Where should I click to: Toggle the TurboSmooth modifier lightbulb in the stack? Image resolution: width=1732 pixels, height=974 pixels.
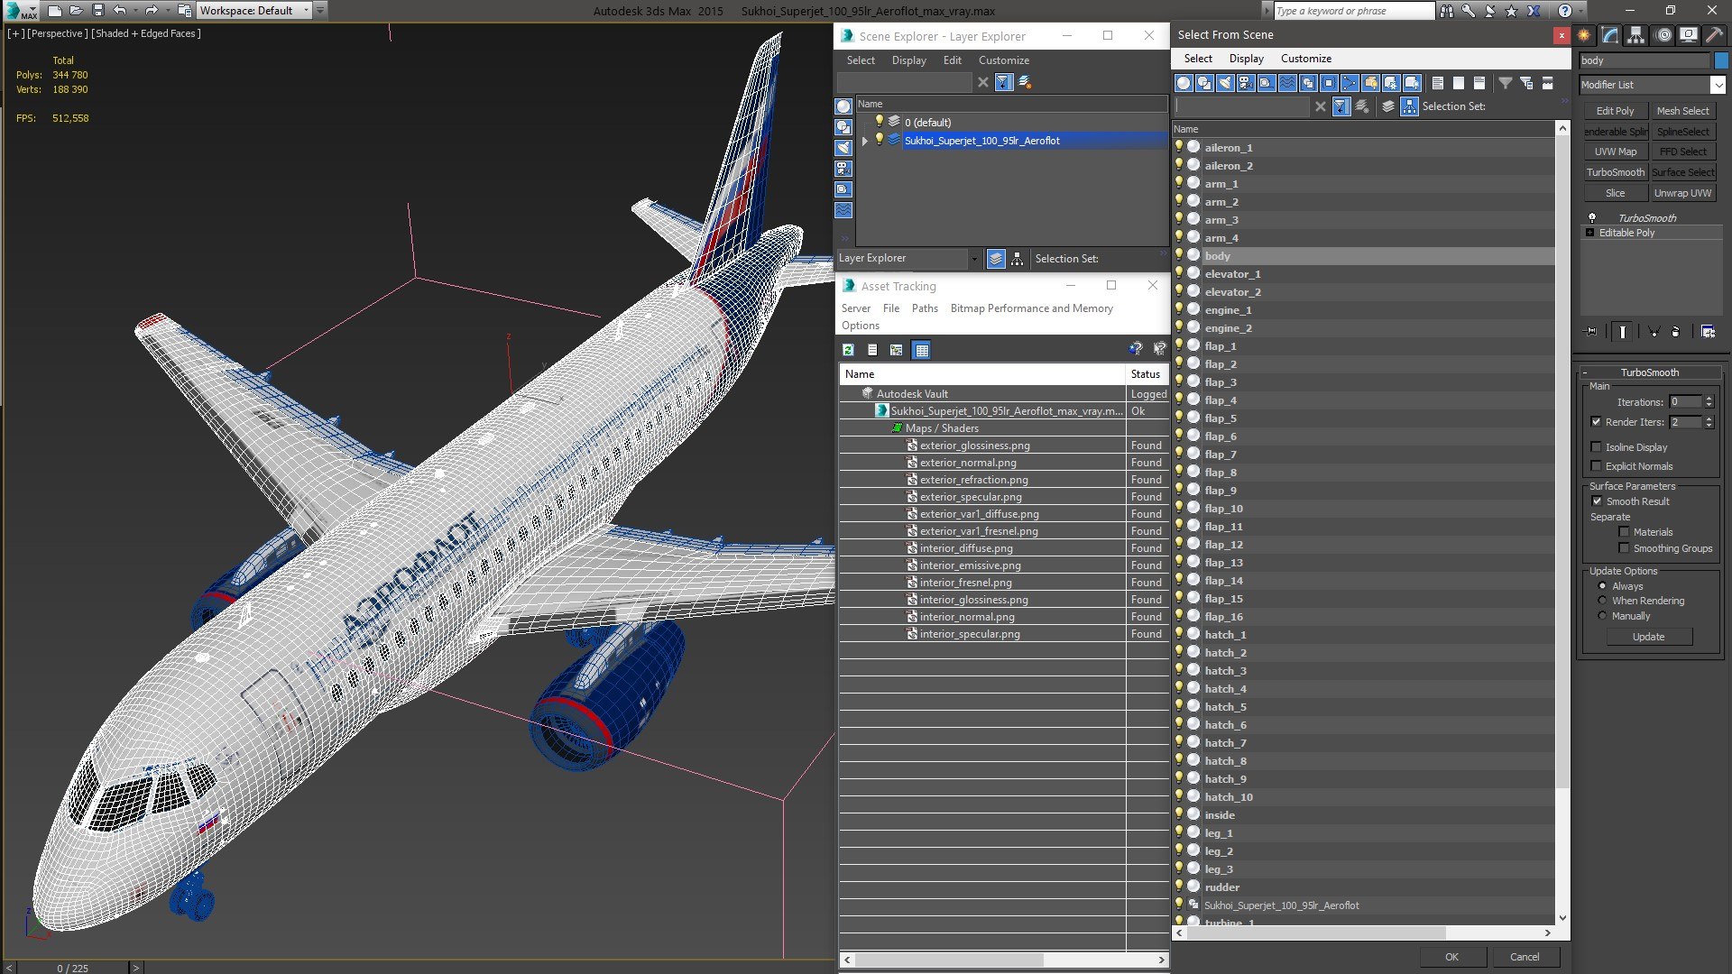tap(1592, 218)
